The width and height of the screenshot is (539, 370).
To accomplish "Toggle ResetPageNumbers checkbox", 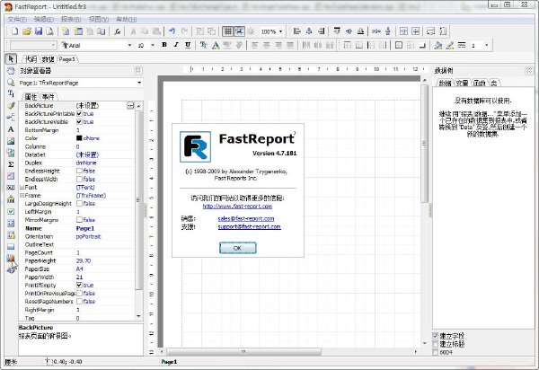I will click(79, 301).
